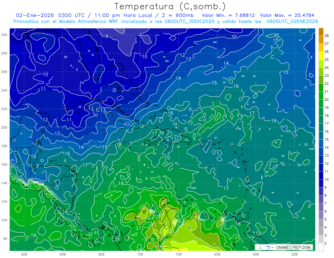This screenshot has width=334, height=258.
Task: Click the colorbar scale label 13
Action: coord(327,156)
